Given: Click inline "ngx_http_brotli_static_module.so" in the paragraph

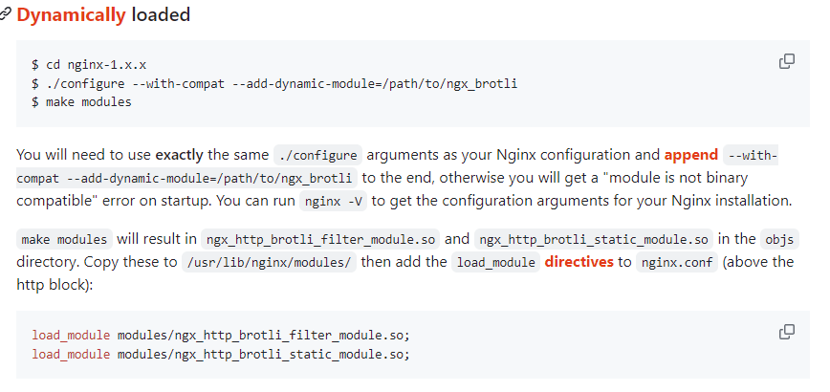Looking at the screenshot, I should point(595,239).
